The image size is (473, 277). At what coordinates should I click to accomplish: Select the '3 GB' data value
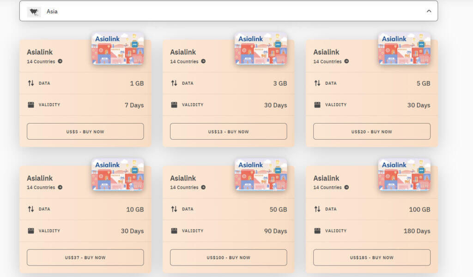(x=280, y=83)
